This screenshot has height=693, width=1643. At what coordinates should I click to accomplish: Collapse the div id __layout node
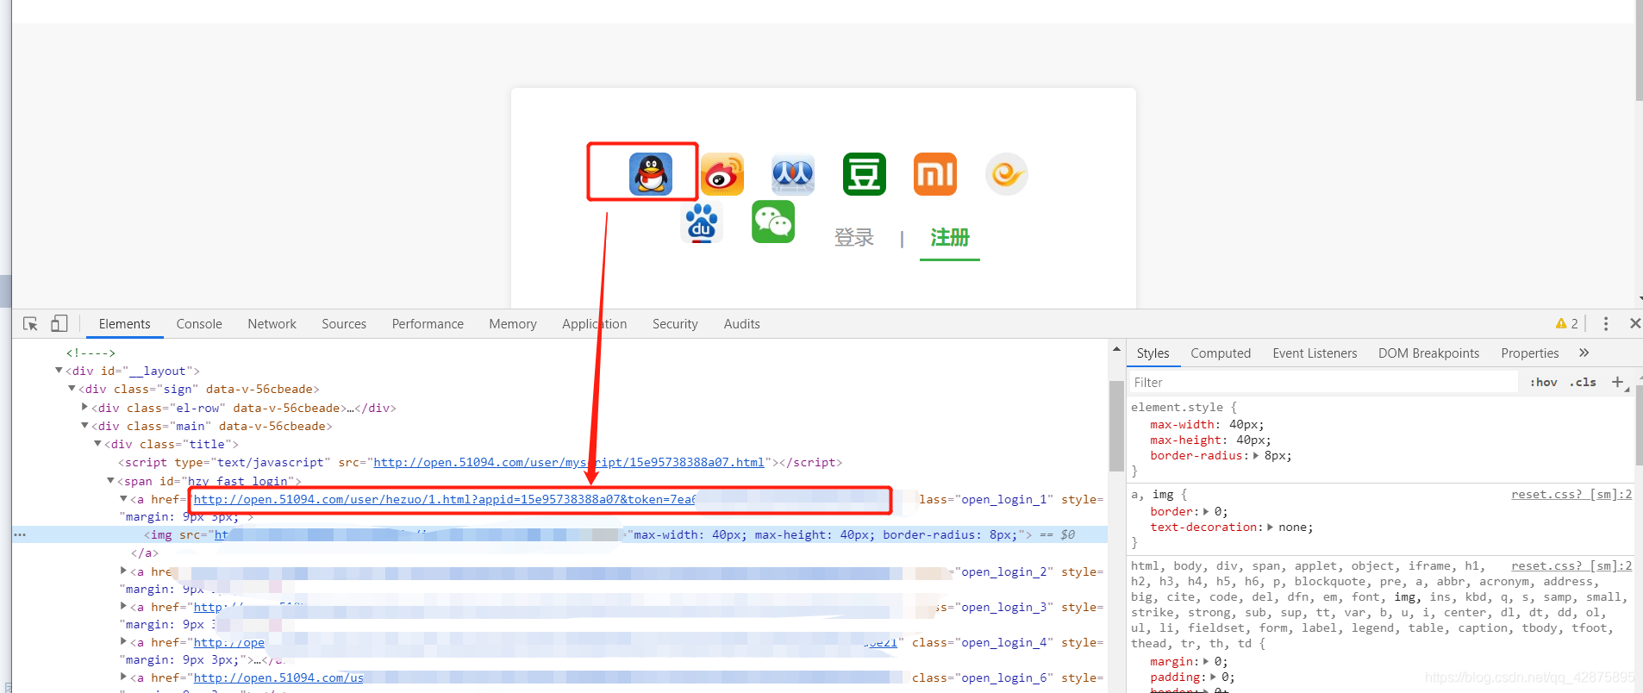(59, 371)
